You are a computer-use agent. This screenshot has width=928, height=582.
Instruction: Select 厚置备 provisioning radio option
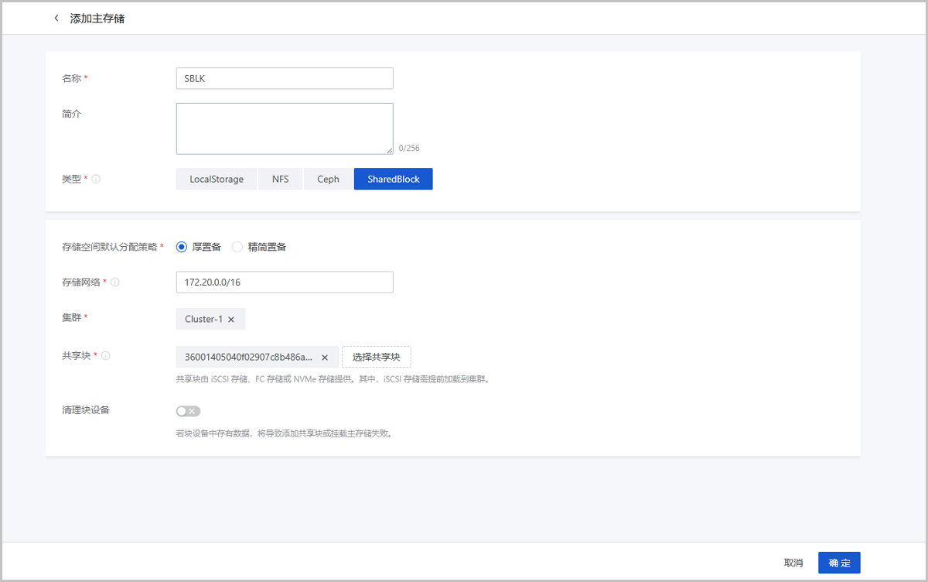(182, 247)
